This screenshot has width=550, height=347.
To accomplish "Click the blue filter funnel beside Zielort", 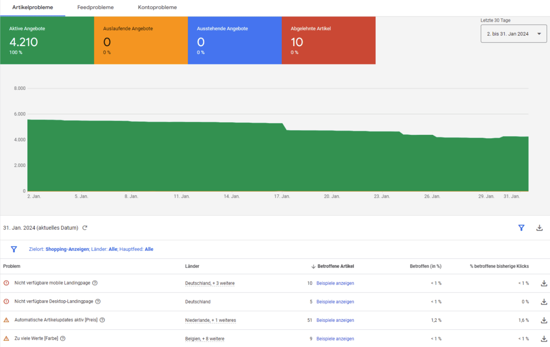I will [14, 249].
